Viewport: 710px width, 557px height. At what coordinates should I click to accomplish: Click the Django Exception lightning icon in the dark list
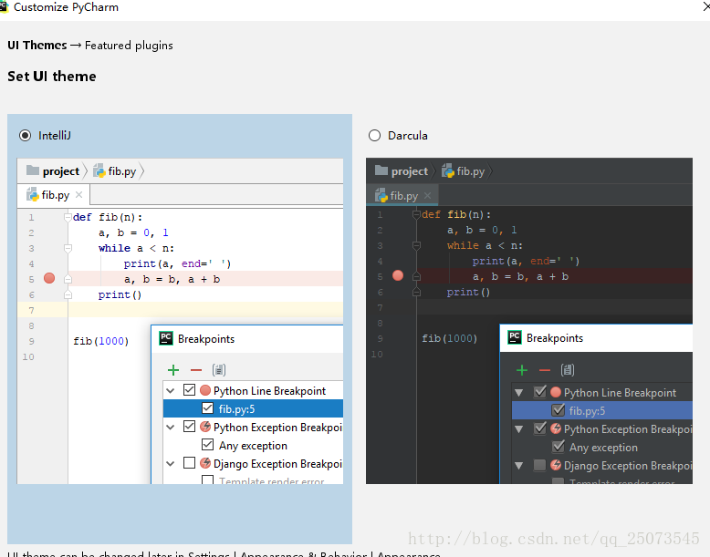coord(556,465)
